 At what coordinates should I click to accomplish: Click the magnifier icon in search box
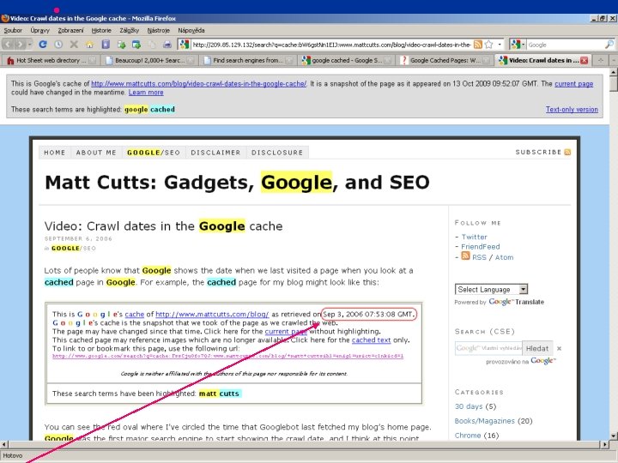click(609, 45)
